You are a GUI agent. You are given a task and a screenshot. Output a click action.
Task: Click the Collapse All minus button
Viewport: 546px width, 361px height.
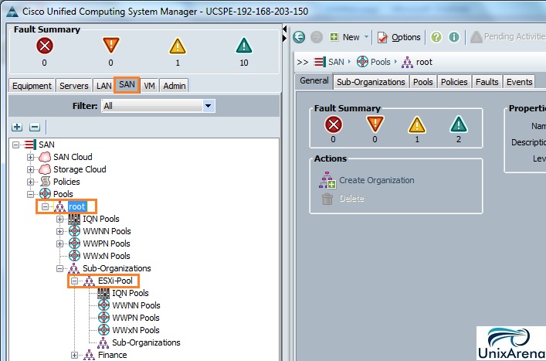pyautogui.click(x=35, y=127)
